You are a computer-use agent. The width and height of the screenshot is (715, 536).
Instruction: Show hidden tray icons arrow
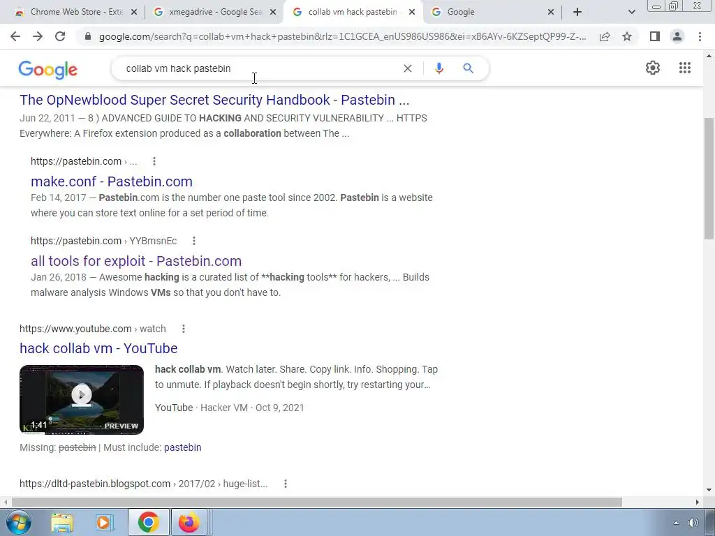[676, 523]
